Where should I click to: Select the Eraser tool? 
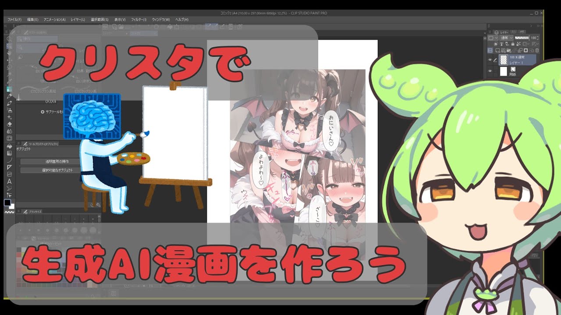(x=10, y=125)
